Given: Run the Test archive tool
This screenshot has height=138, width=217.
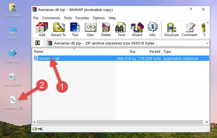Looking at the screenshot, I should [75, 29].
